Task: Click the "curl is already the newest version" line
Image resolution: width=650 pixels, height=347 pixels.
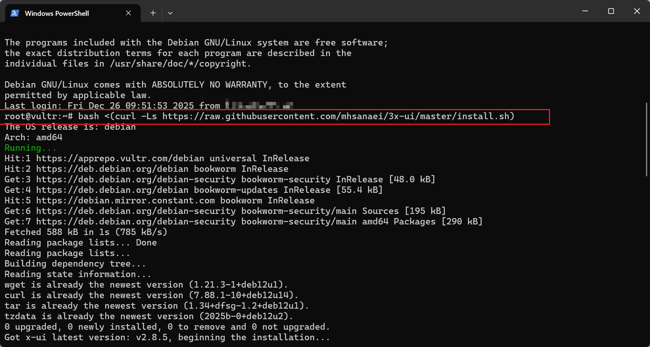Action: pos(151,295)
